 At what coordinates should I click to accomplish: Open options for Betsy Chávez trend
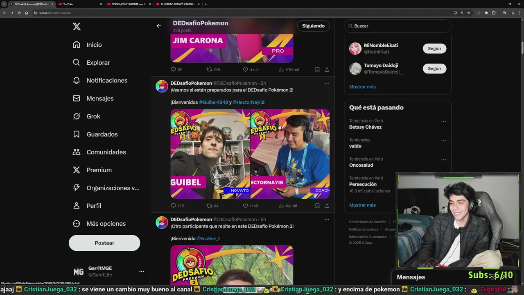click(x=443, y=122)
